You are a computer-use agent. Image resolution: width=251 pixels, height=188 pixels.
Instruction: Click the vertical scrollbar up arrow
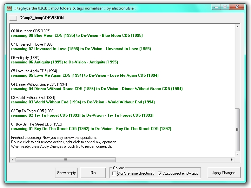pos(237,27)
